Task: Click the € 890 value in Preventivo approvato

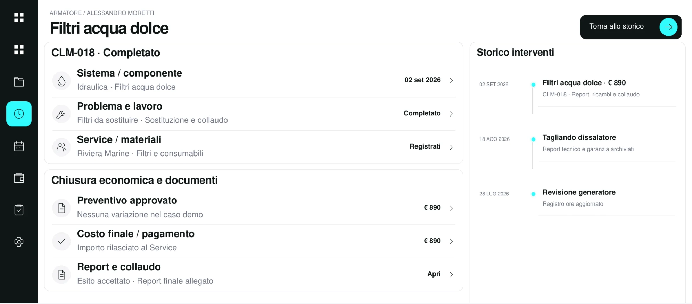Action: click(x=432, y=208)
